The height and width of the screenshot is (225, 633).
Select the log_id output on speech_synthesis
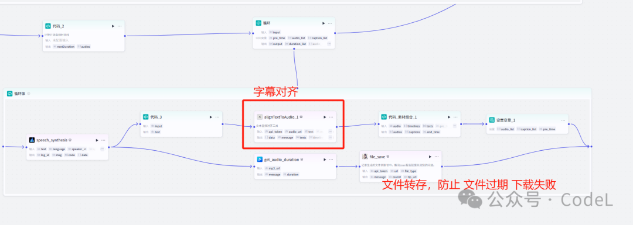[43, 155]
